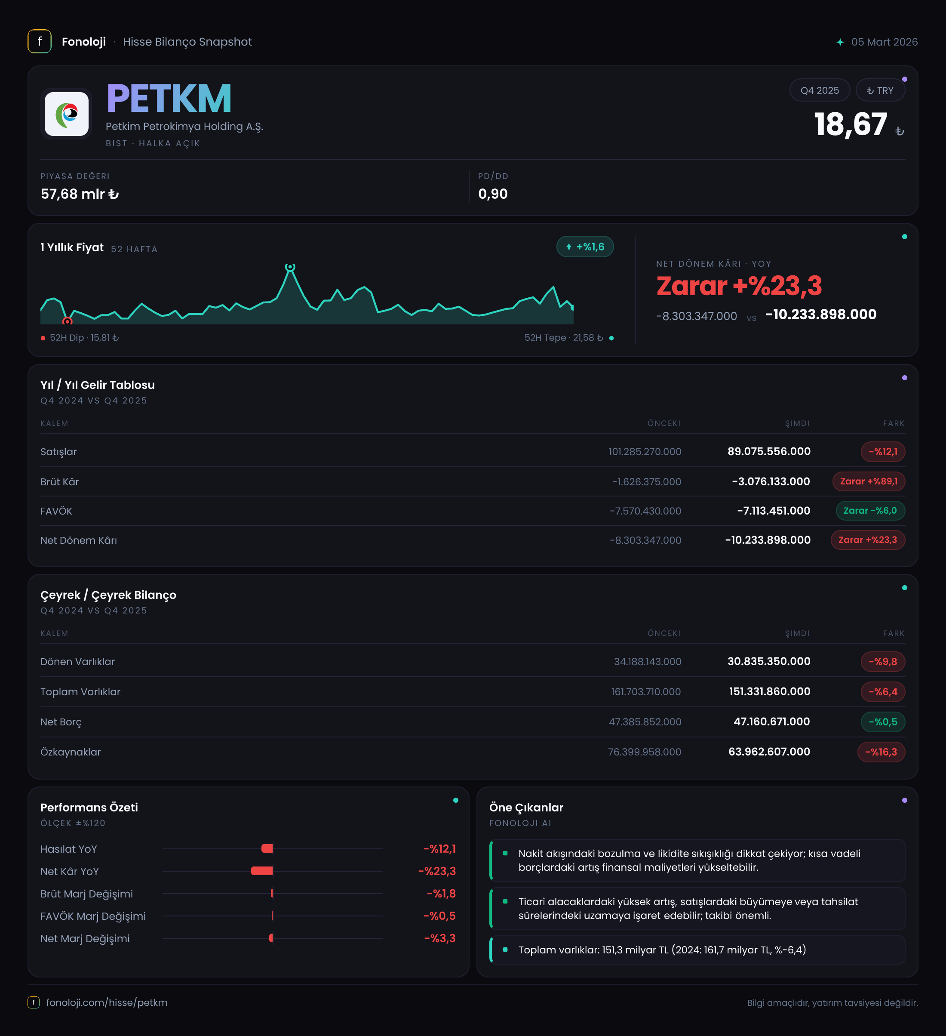Click the Net Kâr YoY red bar
Image resolution: width=946 pixels, height=1036 pixels.
[x=262, y=871]
